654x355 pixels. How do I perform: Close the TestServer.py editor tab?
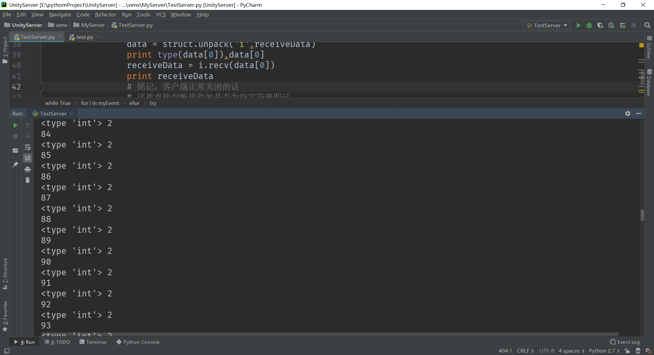pyautogui.click(x=60, y=37)
